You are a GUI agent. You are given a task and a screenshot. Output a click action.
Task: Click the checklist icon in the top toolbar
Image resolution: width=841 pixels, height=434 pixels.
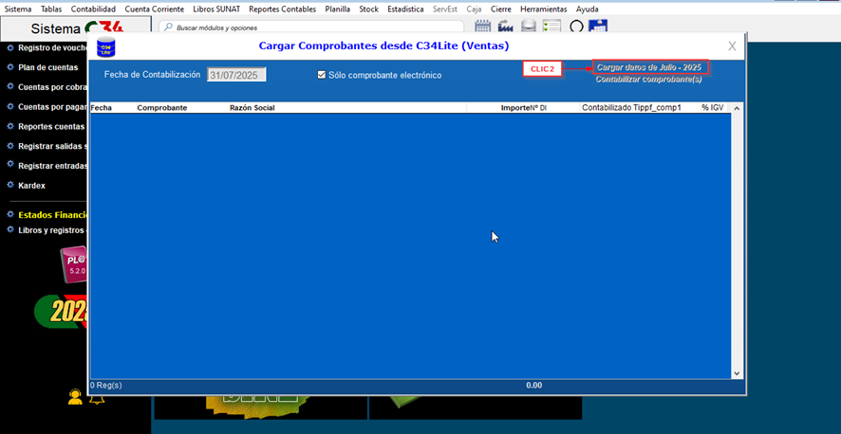pyautogui.click(x=551, y=27)
